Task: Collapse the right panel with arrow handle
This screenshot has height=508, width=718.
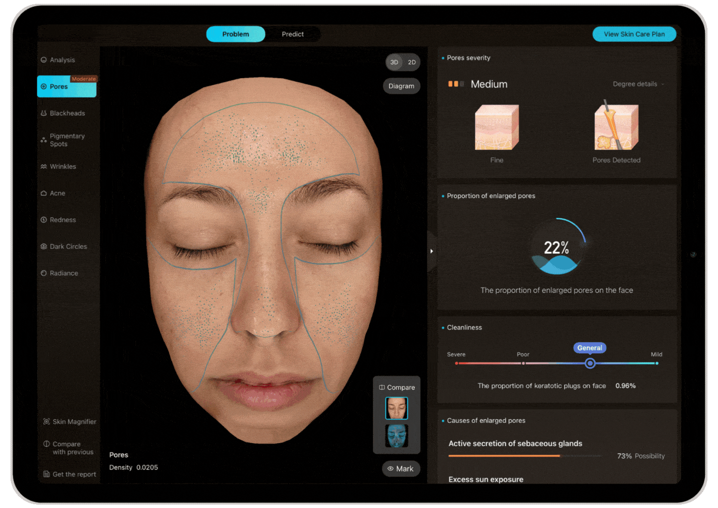Action: (x=431, y=251)
